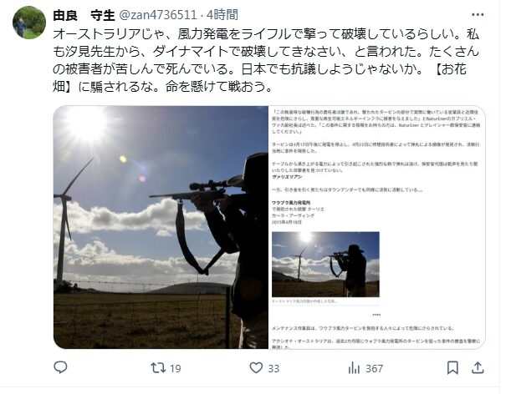
Task: Click the tweet text about オーストラリア
Action: [266, 60]
